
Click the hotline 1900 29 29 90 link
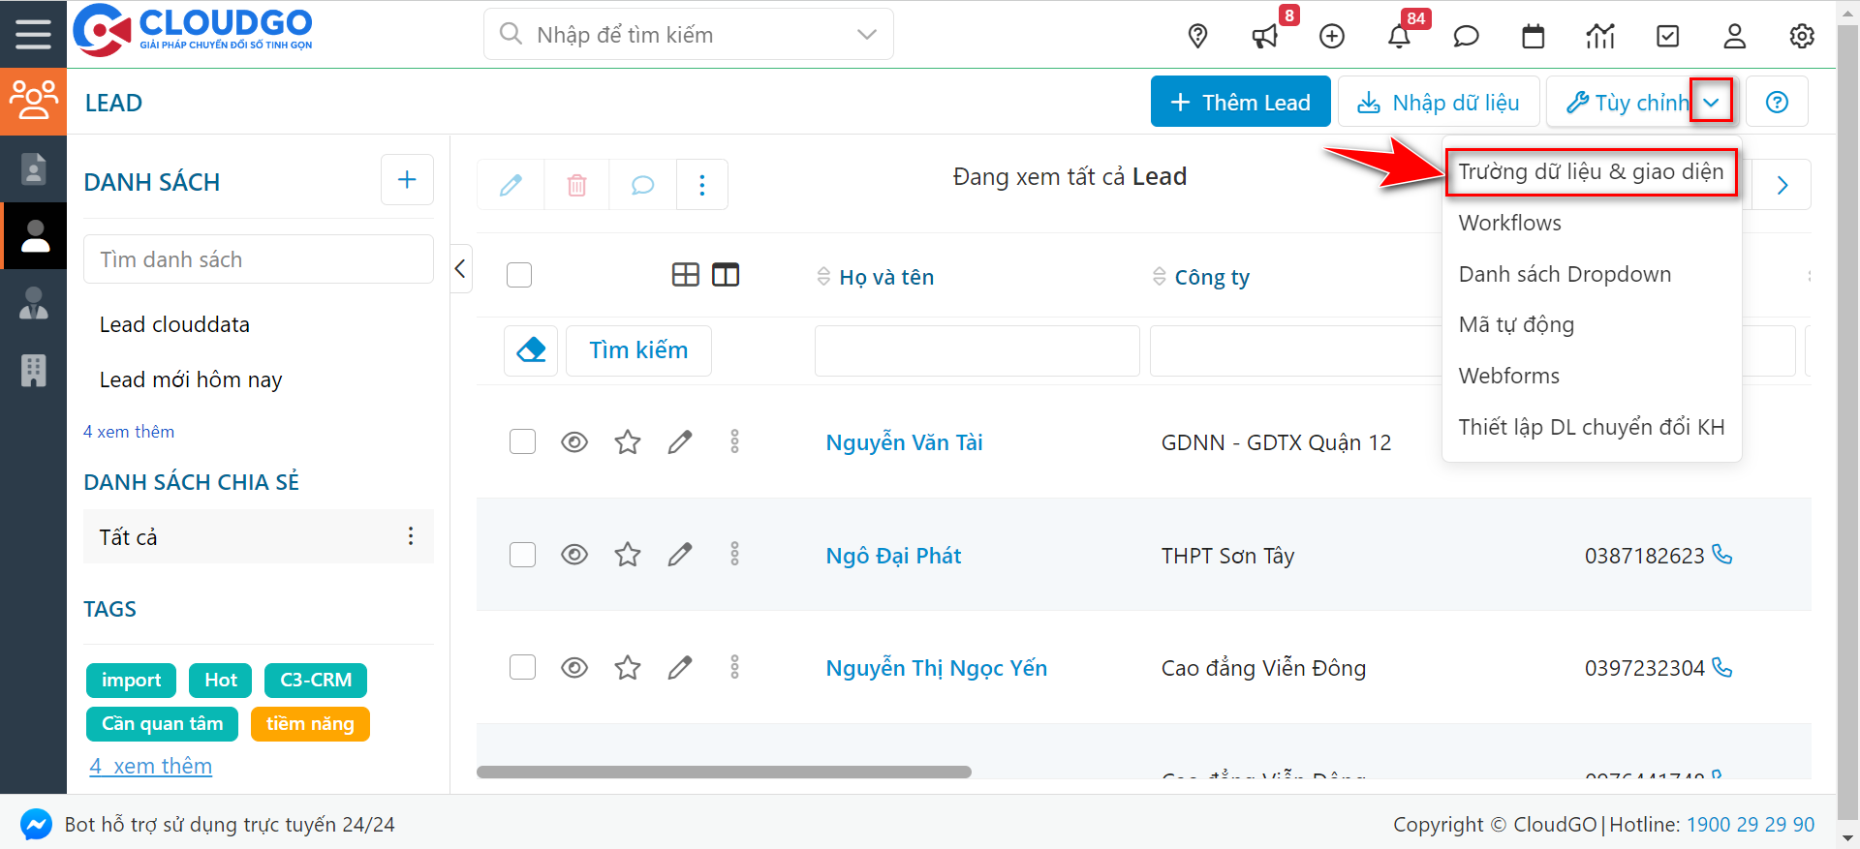pos(1751,824)
